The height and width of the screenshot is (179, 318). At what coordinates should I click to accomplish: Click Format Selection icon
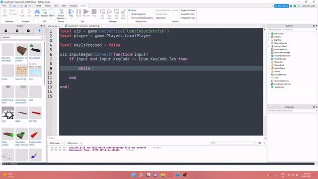(x=61, y=11)
